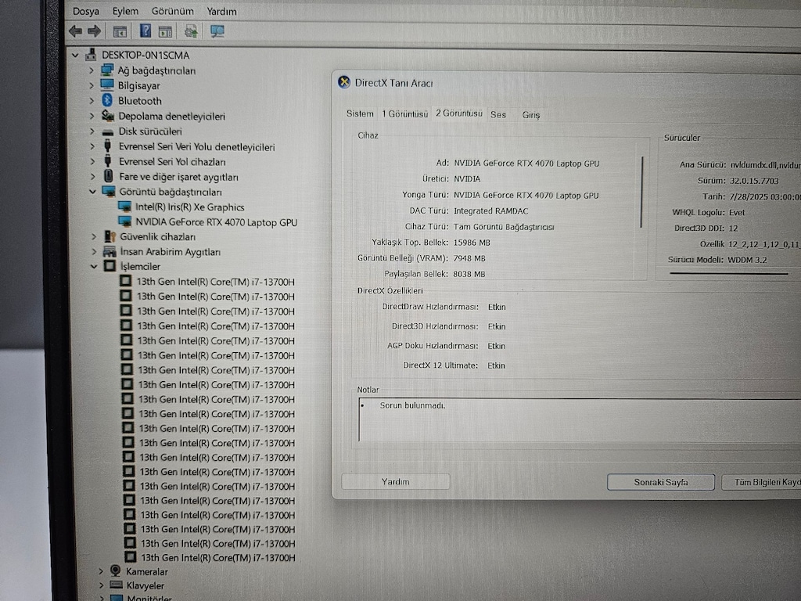Click the Tüm Bilgileri Kaydet button
The image size is (801, 601).
761,482
